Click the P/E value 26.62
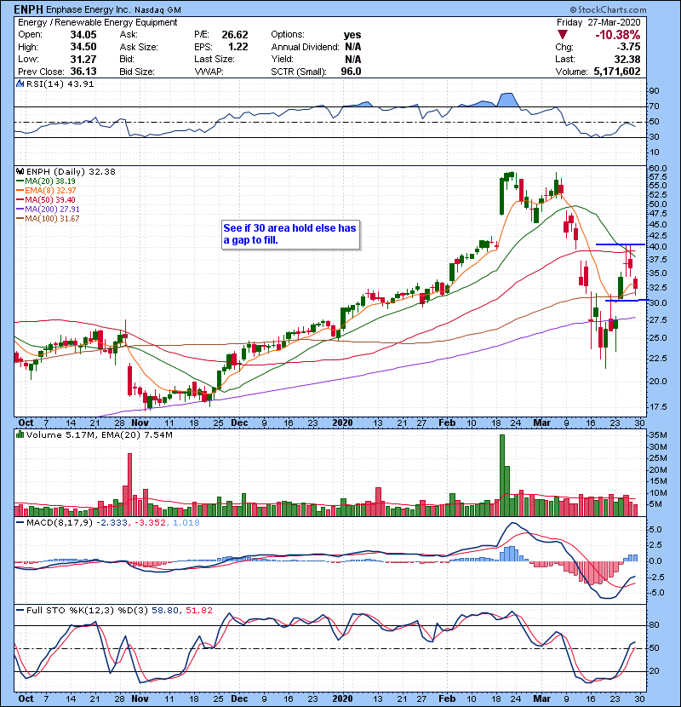The width and height of the screenshot is (681, 707). click(235, 35)
